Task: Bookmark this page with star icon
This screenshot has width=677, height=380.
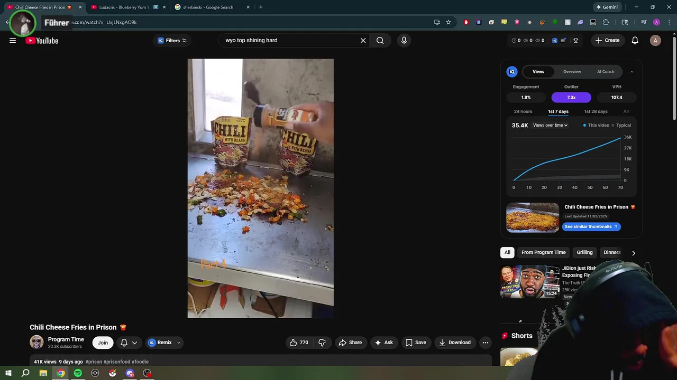Action: 449,22
